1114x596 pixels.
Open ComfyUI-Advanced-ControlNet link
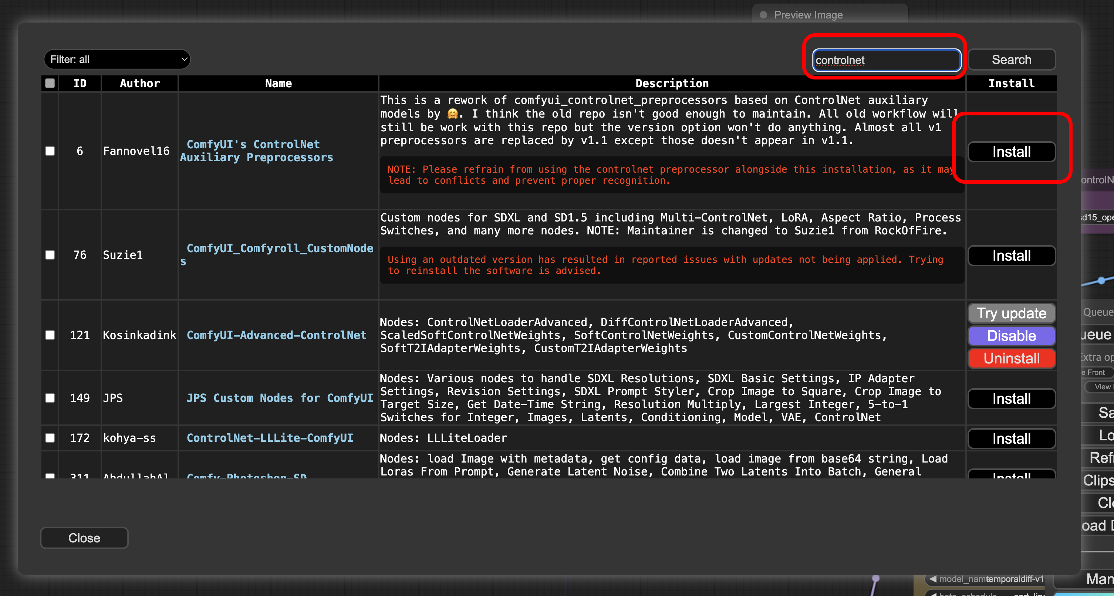(x=276, y=335)
